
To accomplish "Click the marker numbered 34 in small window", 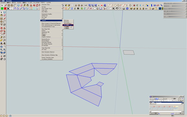I will click(175, 107).
